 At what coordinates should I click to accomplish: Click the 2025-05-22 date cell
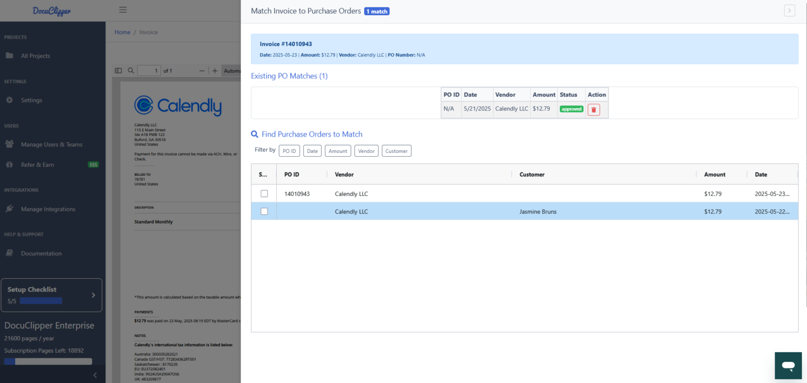point(772,212)
